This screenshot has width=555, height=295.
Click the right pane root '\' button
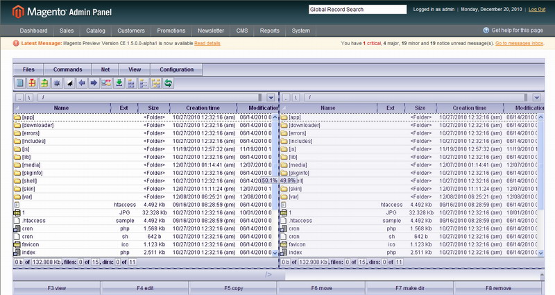(x=296, y=97)
